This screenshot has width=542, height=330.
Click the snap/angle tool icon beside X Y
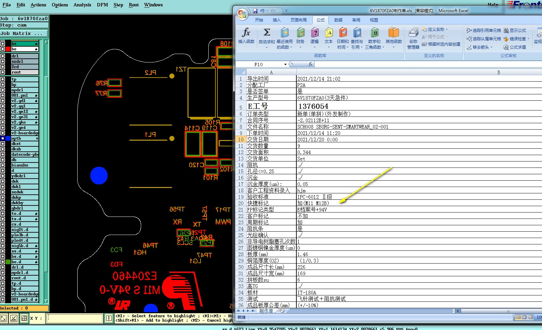14,318
